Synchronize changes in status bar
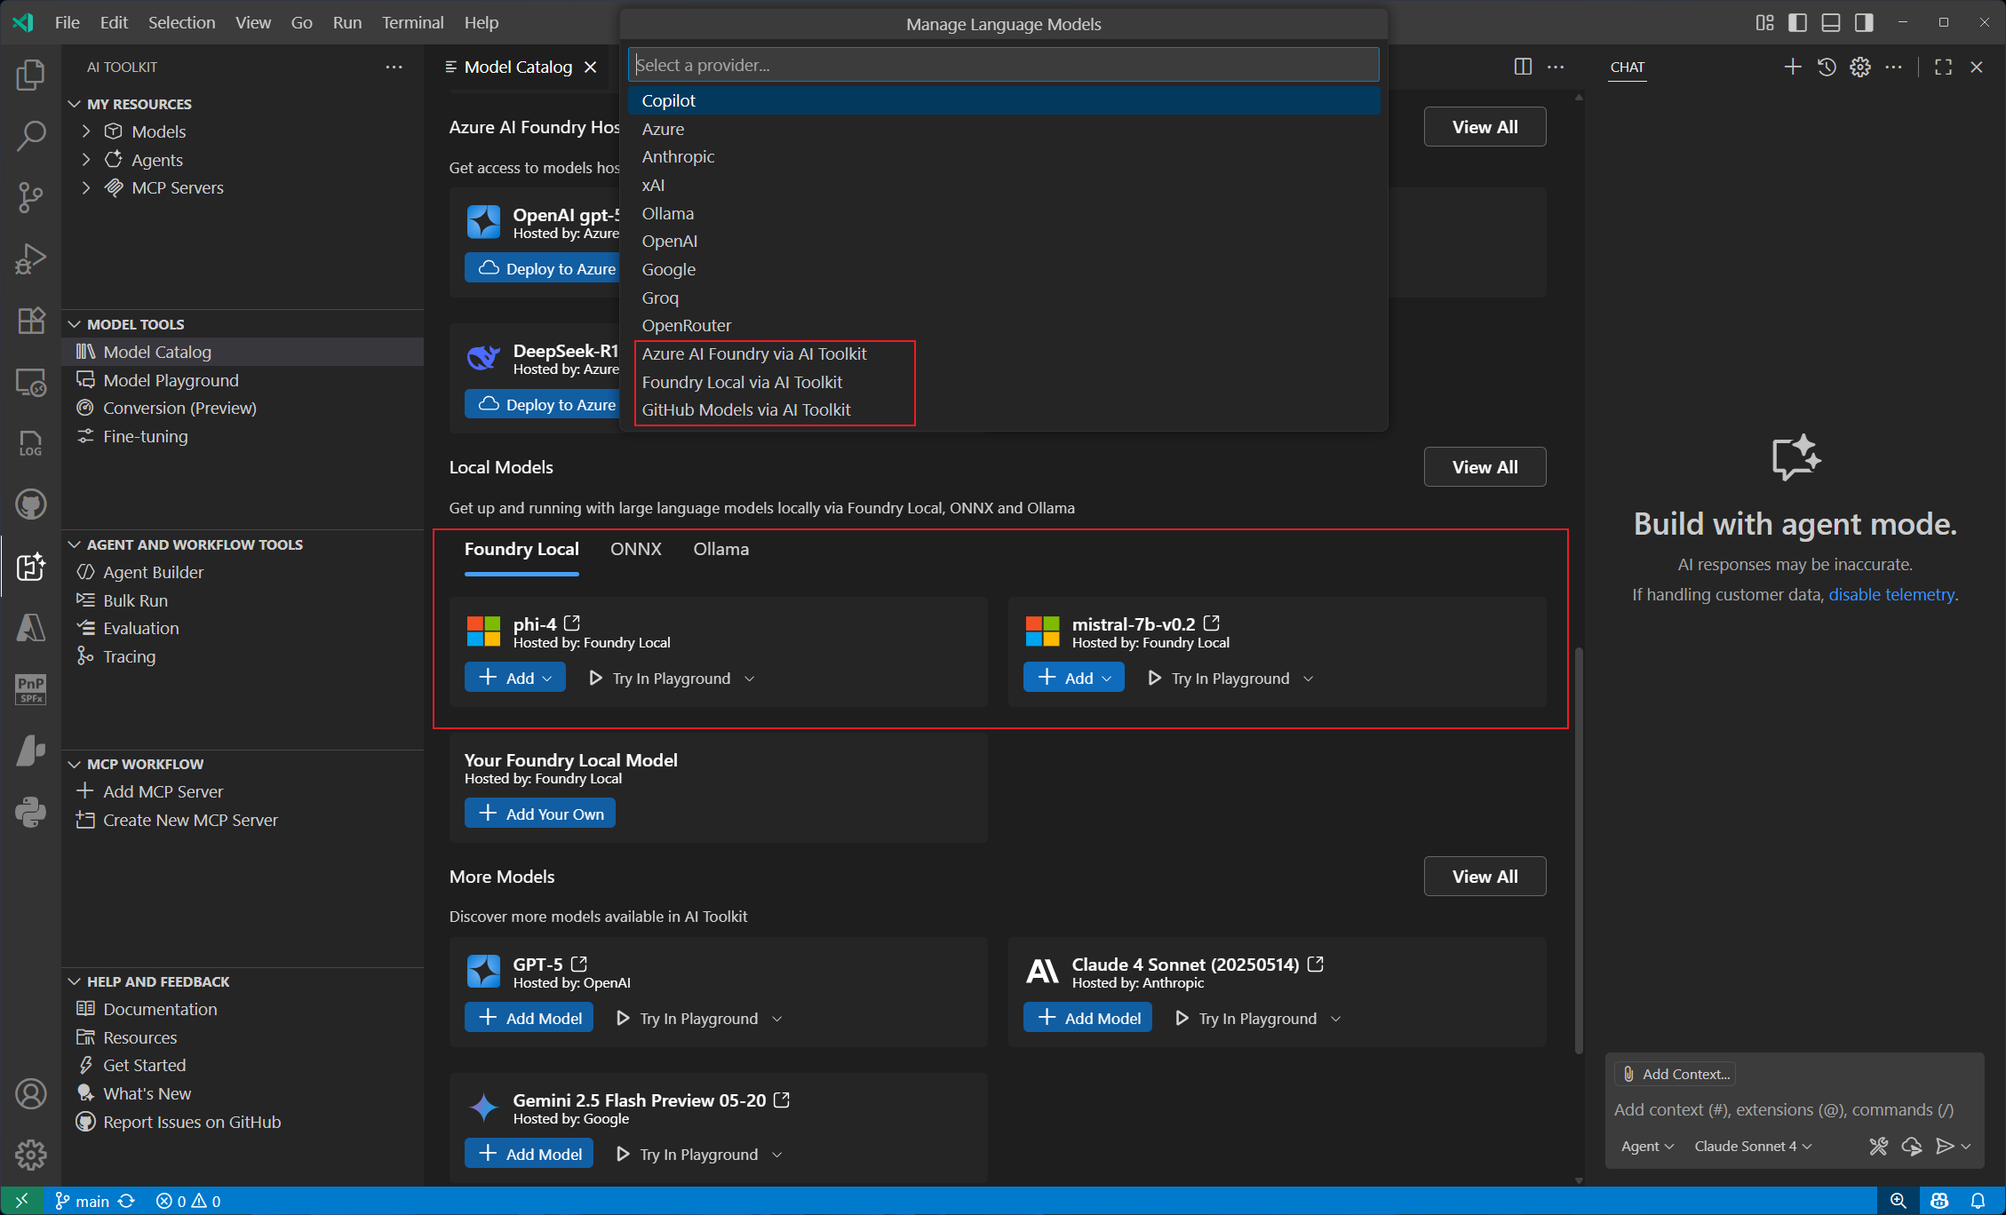This screenshot has height=1215, width=2006. [x=126, y=1201]
